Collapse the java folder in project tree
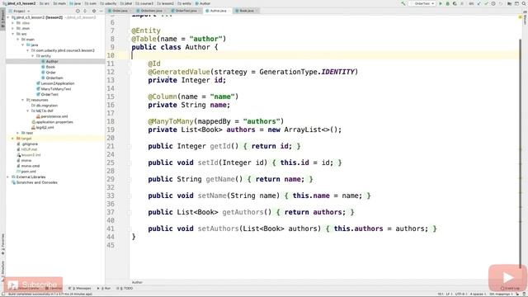528x297 pixels. pyautogui.click(x=23, y=45)
